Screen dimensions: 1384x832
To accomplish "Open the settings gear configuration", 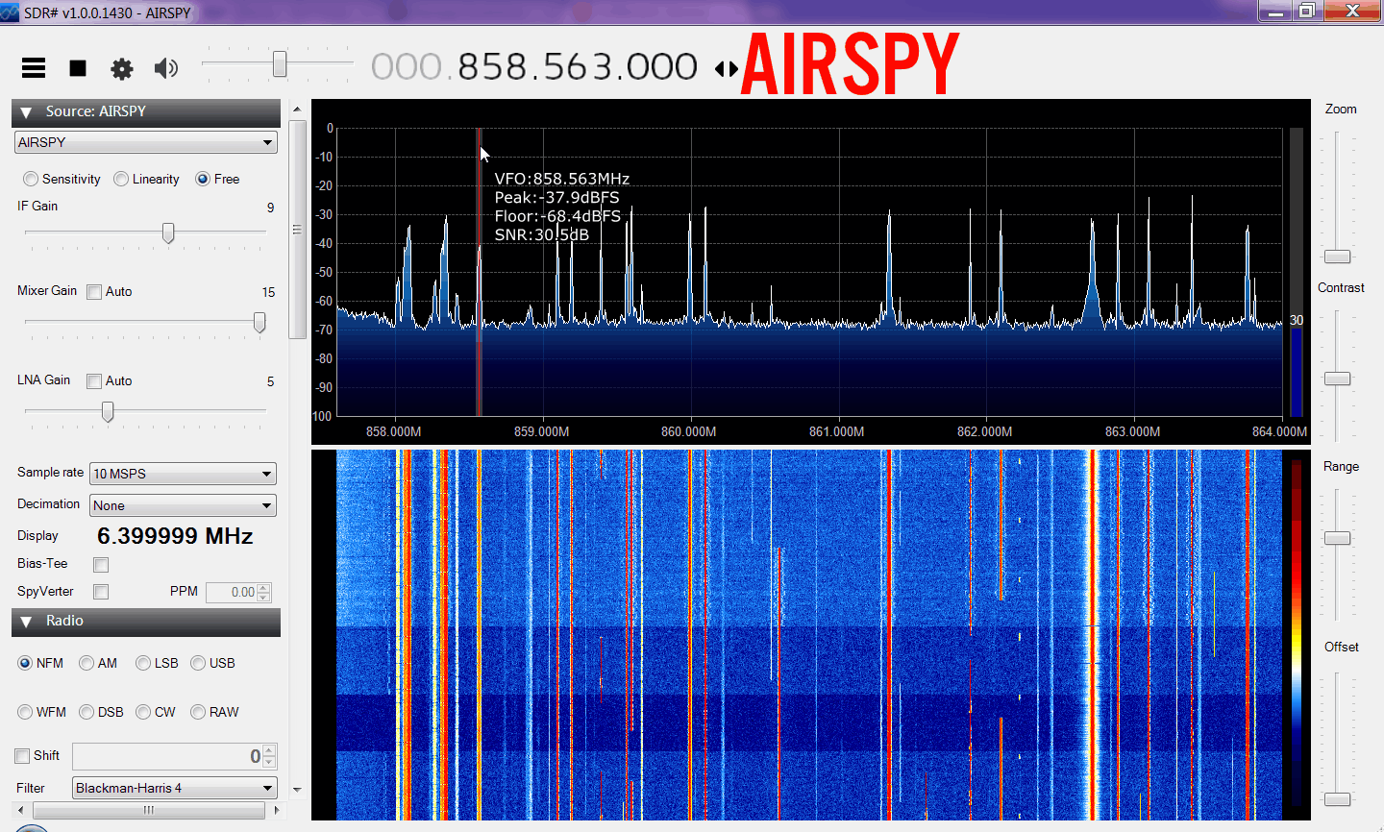I will 122,68.
